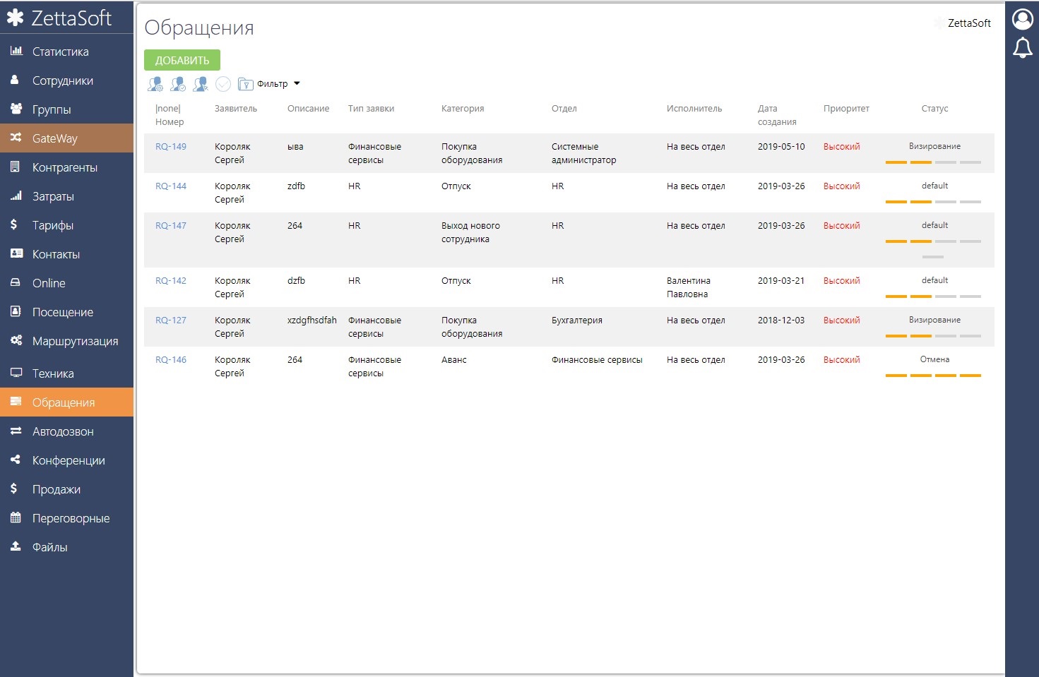Click the Отдел column header

pos(564,109)
